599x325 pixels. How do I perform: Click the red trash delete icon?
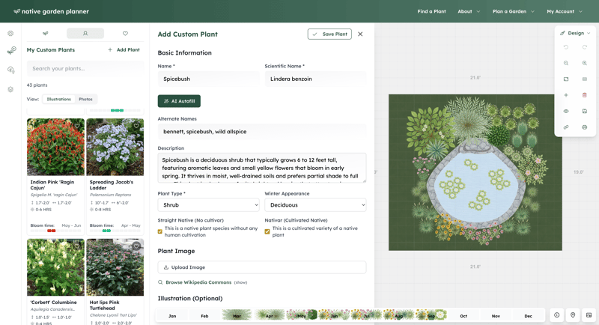[585, 95]
